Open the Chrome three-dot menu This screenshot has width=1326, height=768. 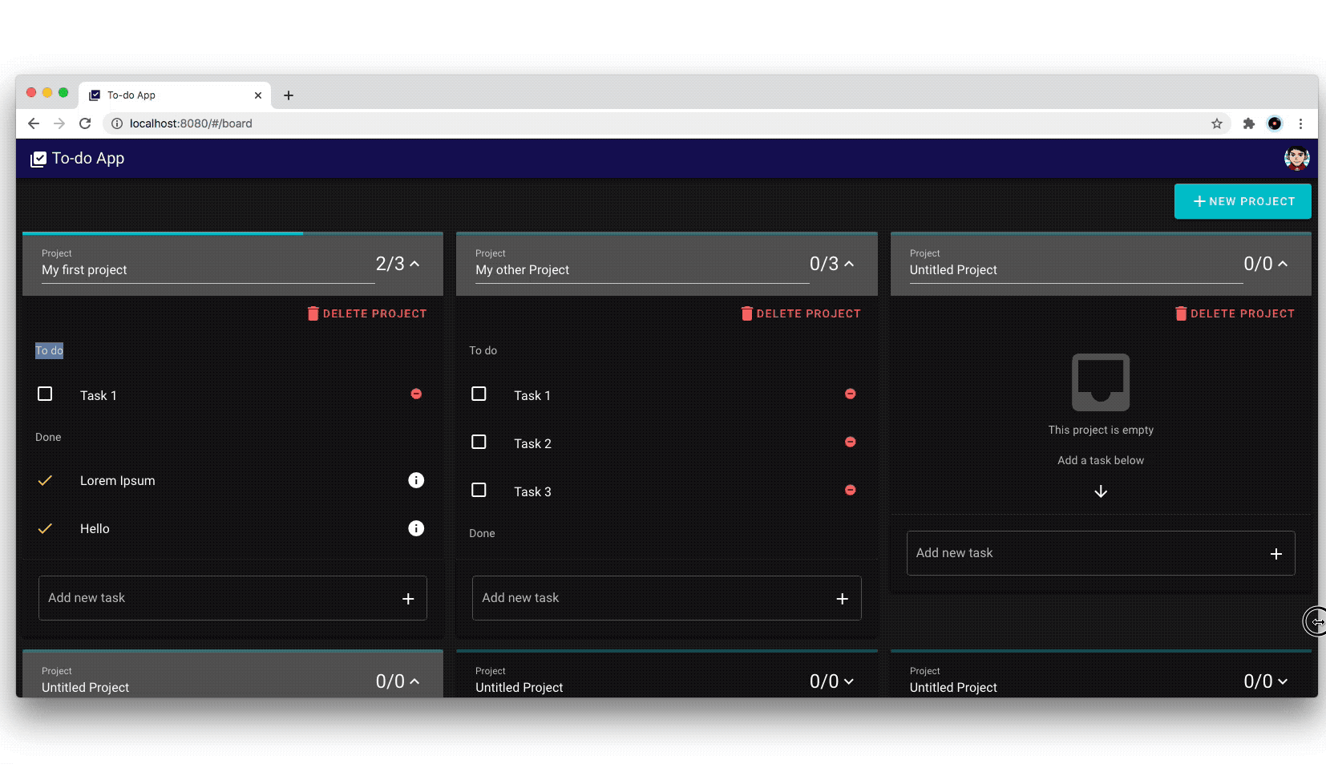(1300, 123)
